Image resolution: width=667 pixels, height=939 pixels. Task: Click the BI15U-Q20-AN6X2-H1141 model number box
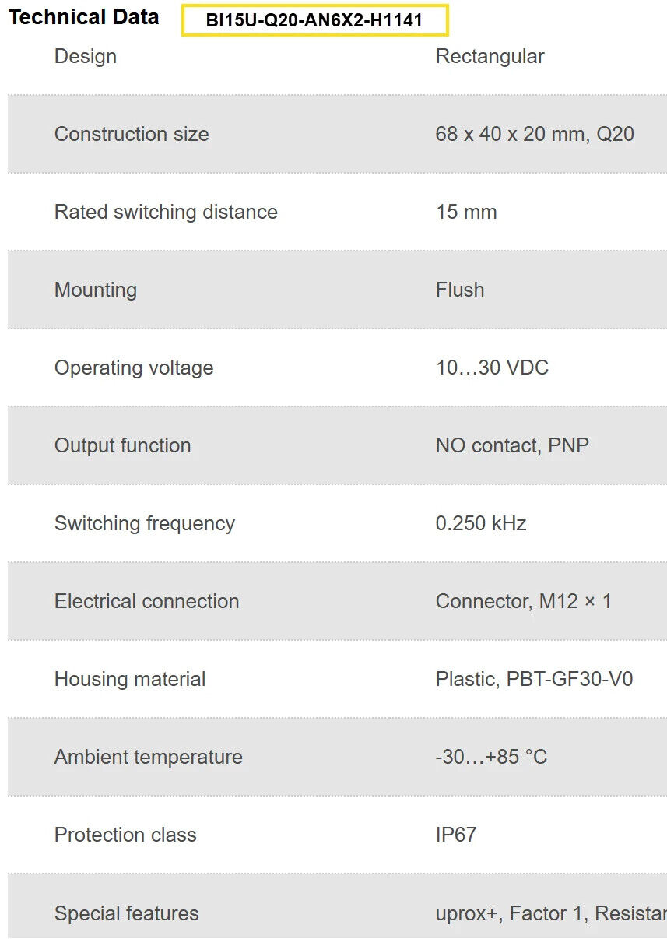tap(314, 20)
